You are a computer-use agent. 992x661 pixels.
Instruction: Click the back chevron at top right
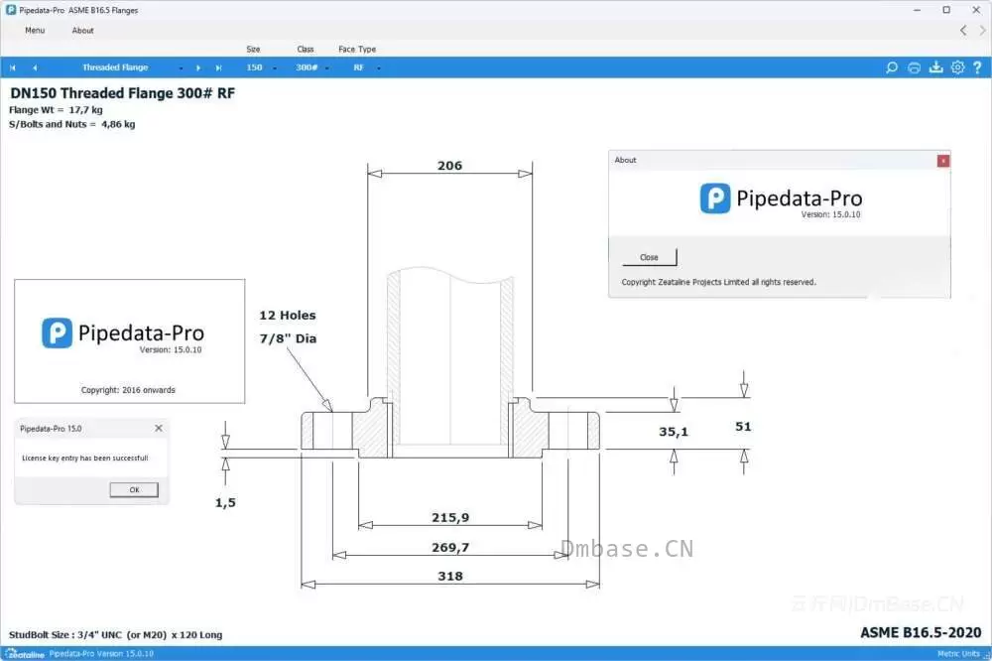coord(963,30)
